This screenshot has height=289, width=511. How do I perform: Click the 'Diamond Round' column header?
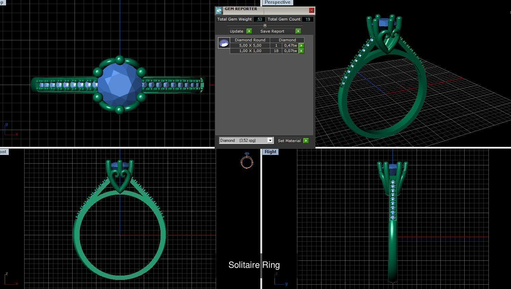coord(250,40)
